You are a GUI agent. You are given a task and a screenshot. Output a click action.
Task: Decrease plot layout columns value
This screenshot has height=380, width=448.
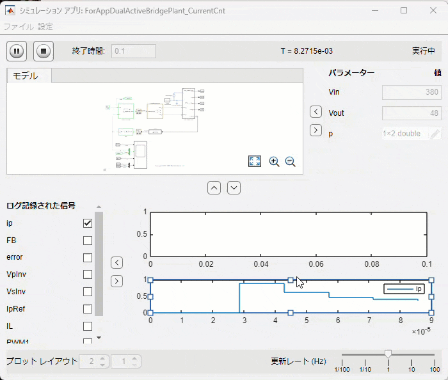pyautogui.click(x=134, y=365)
